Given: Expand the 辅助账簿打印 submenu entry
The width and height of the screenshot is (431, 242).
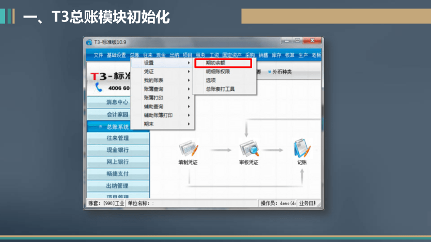Looking at the screenshot, I should pos(162,115).
